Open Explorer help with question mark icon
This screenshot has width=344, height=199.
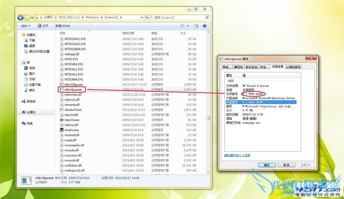click(205, 26)
